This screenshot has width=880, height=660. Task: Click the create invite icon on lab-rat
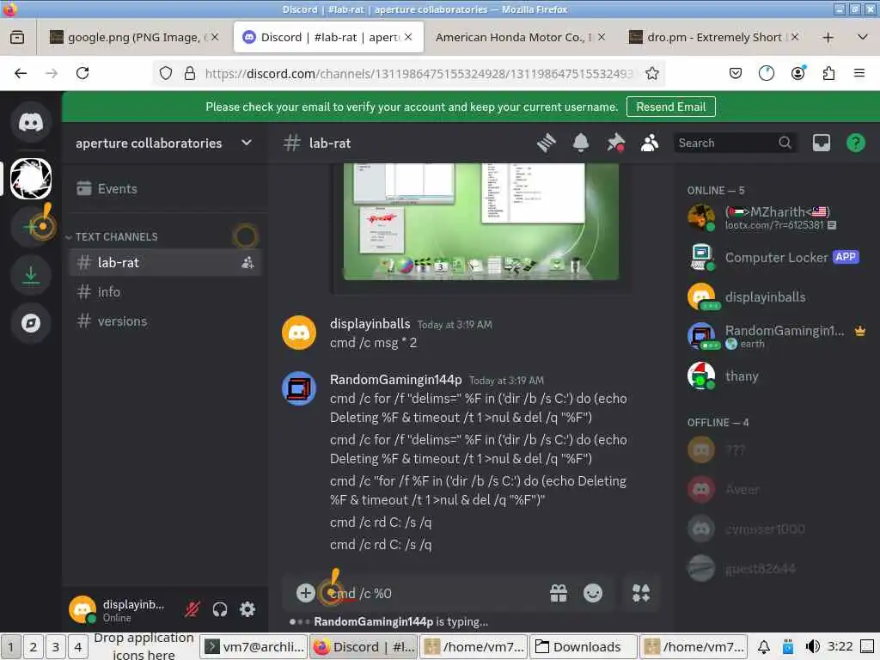247,262
